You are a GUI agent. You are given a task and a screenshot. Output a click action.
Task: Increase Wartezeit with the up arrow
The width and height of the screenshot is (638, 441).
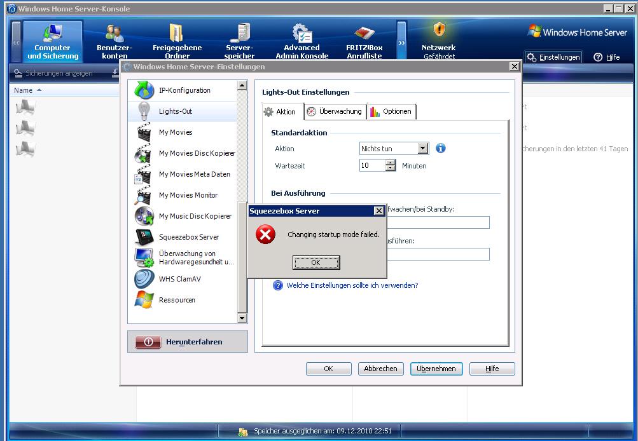point(391,163)
